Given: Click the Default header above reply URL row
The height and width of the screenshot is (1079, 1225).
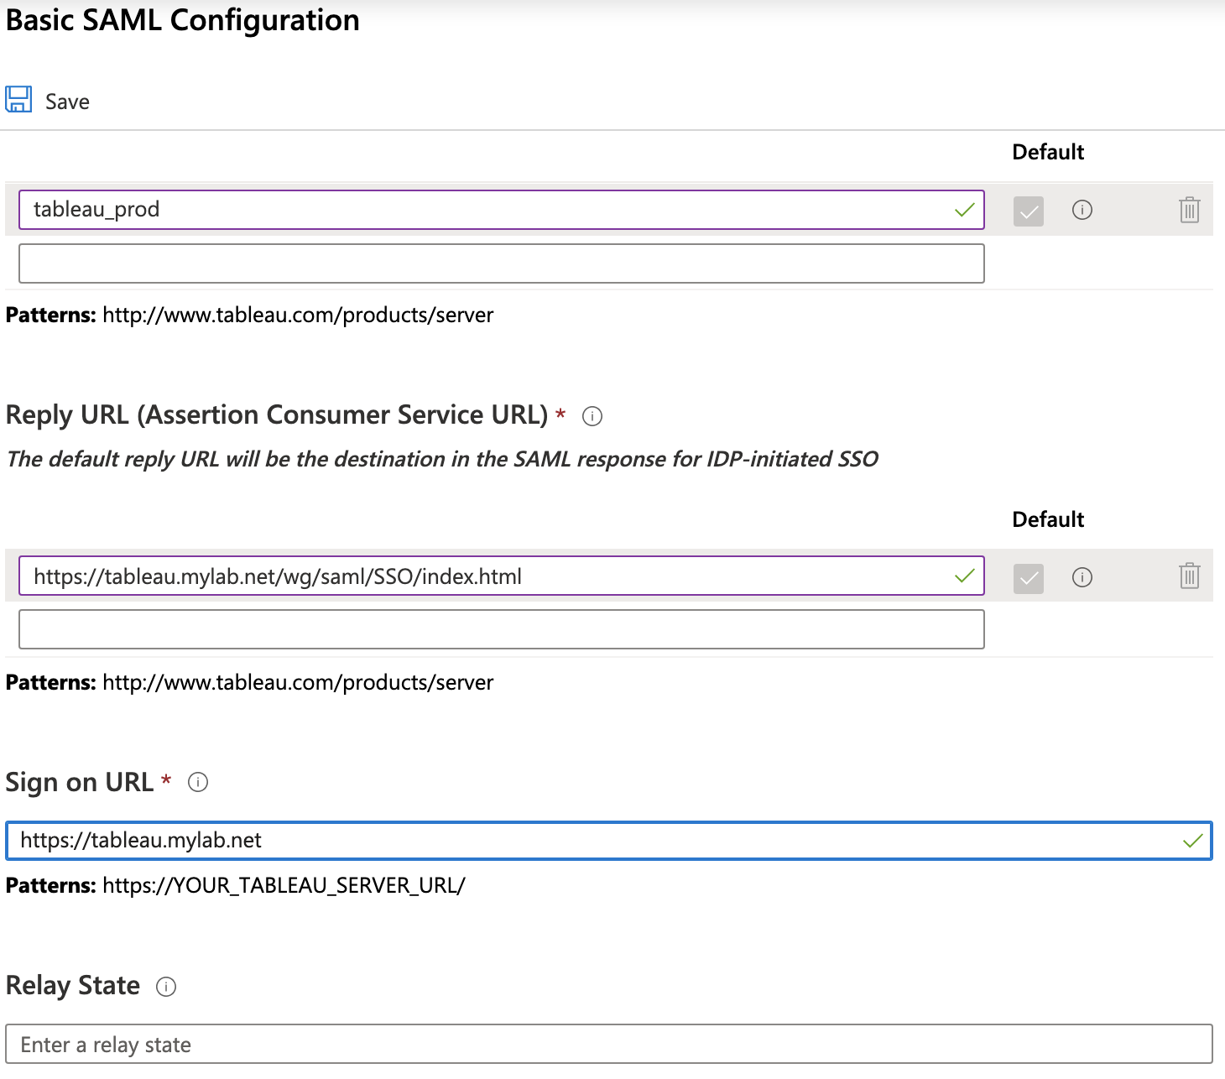Looking at the screenshot, I should 1048,519.
